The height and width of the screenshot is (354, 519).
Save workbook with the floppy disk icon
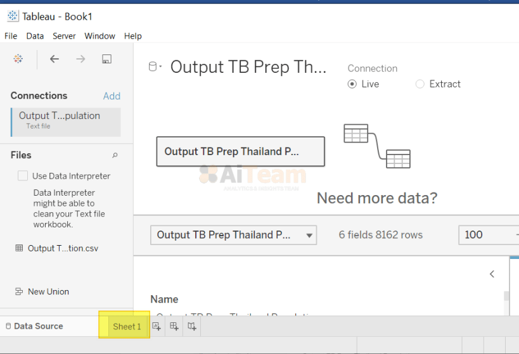pos(106,59)
